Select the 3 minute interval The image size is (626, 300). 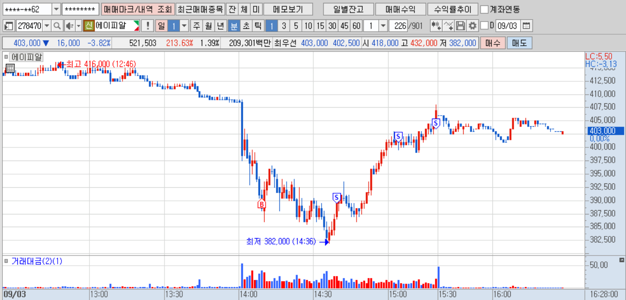pos(284,26)
